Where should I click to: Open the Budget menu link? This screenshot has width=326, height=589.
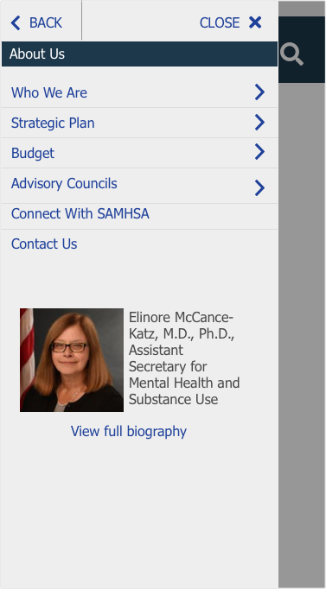33,153
